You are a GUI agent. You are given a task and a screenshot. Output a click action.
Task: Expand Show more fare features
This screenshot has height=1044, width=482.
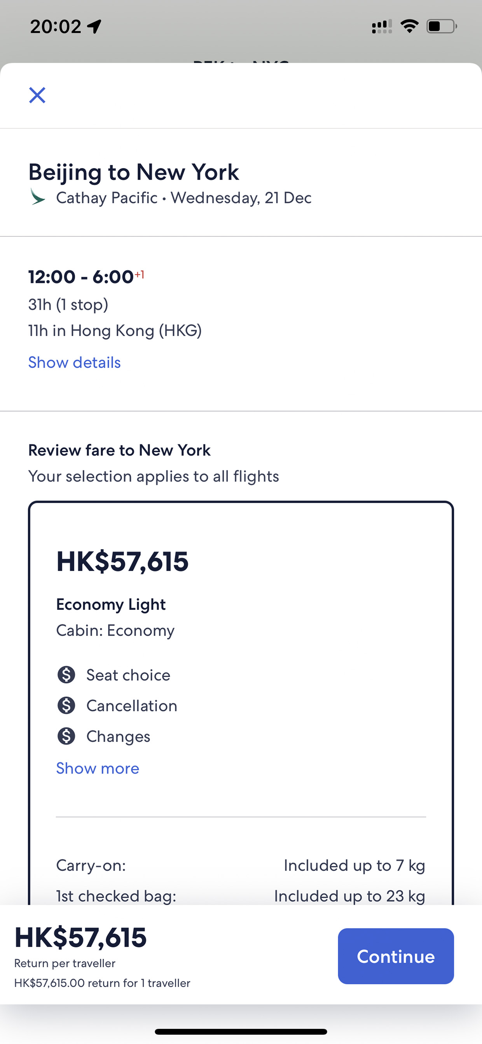click(98, 768)
